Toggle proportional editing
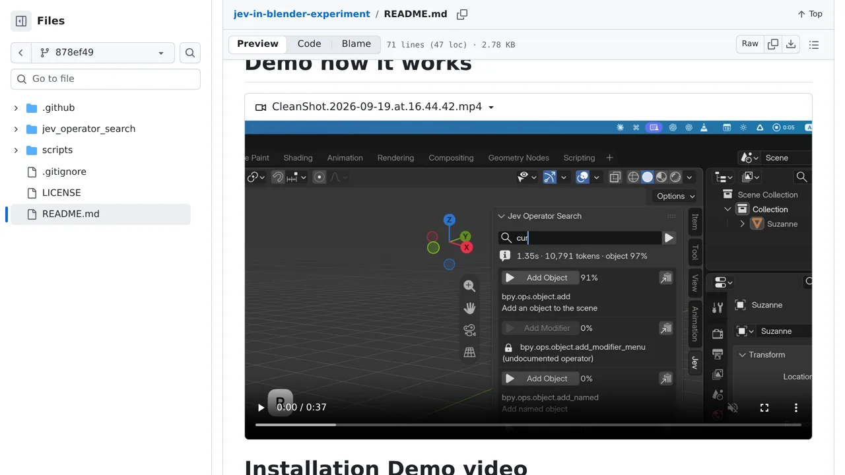The image size is (845, 475). (x=320, y=177)
